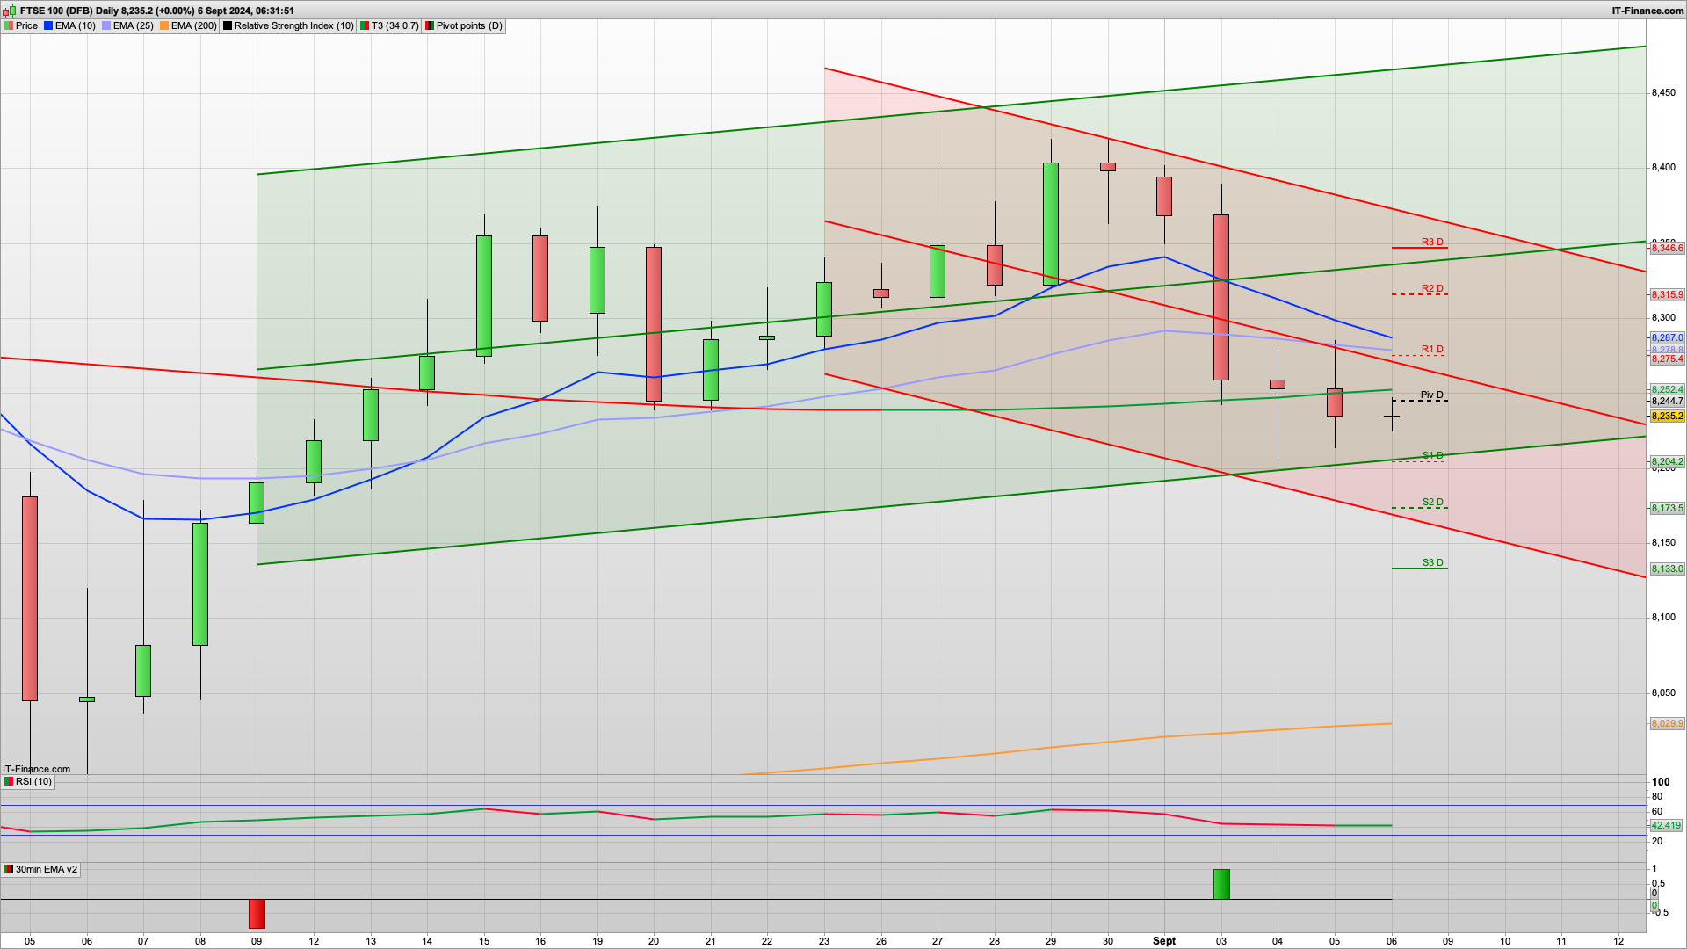The width and height of the screenshot is (1687, 949).
Task: Click the 8,400 price axis label
Action: pyautogui.click(x=1663, y=167)
